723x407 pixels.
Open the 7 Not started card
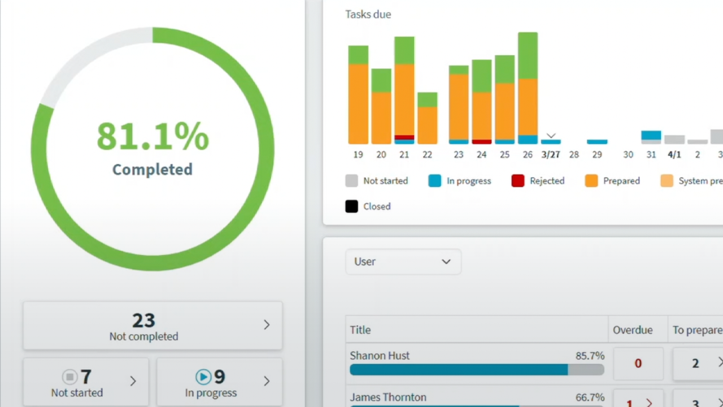click(86, 383)
